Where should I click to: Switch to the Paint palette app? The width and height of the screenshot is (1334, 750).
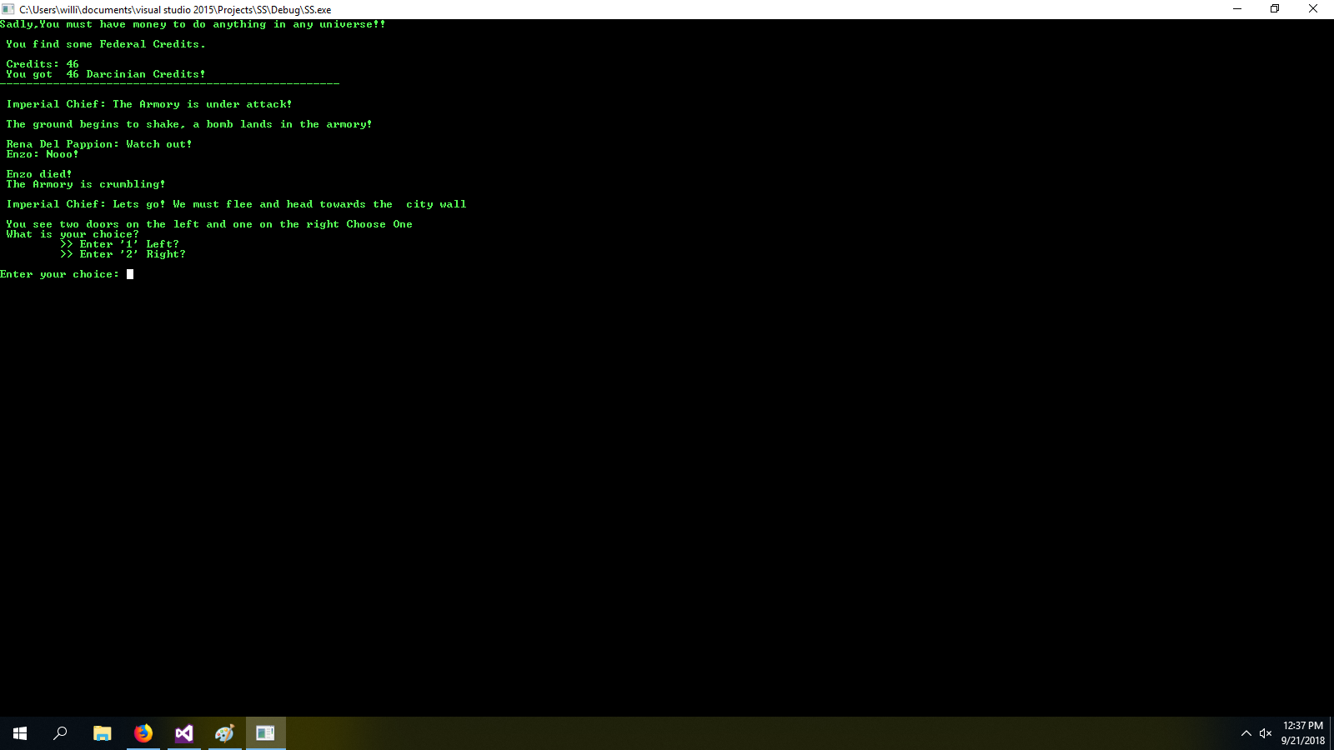click(224, 733)
